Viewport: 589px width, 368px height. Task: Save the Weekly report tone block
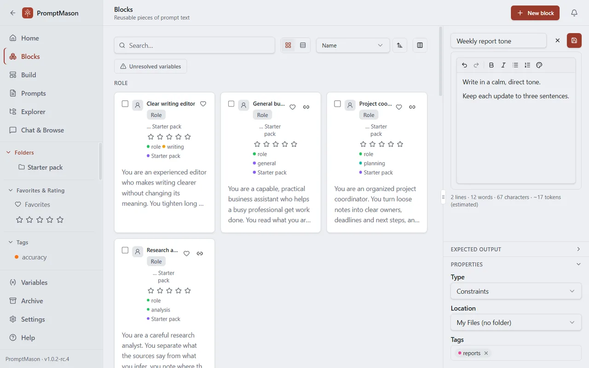click(574, 40)
